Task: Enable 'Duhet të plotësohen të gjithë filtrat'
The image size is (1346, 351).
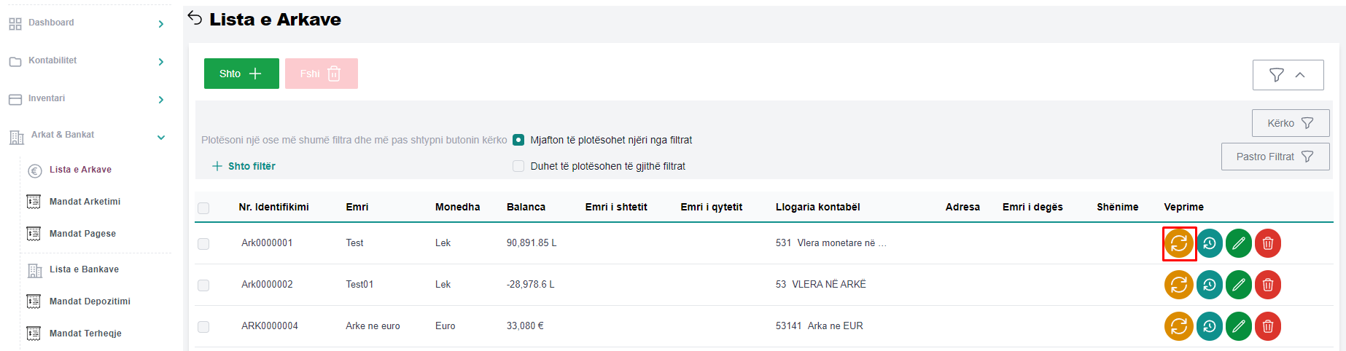Action: coord(518,166)
